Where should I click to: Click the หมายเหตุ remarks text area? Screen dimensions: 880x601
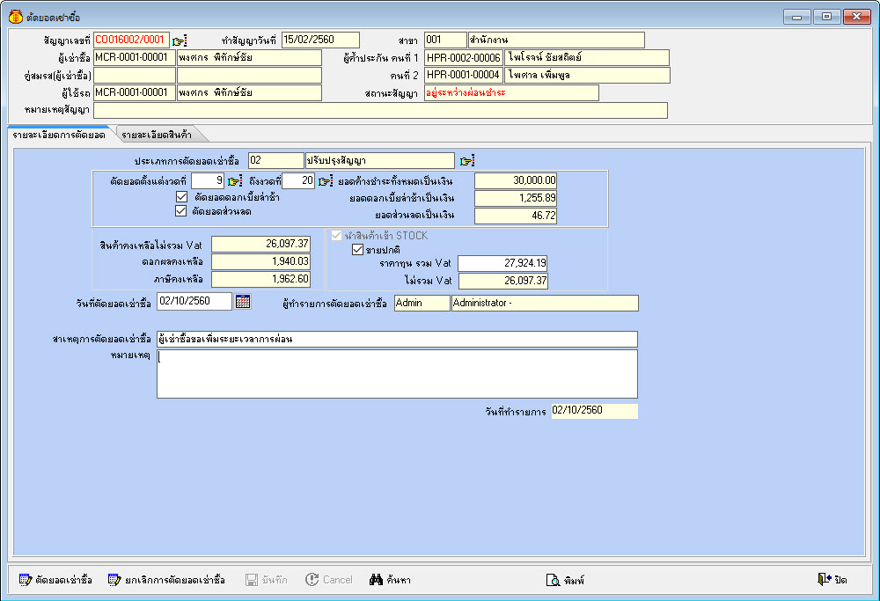pos(398,374)
